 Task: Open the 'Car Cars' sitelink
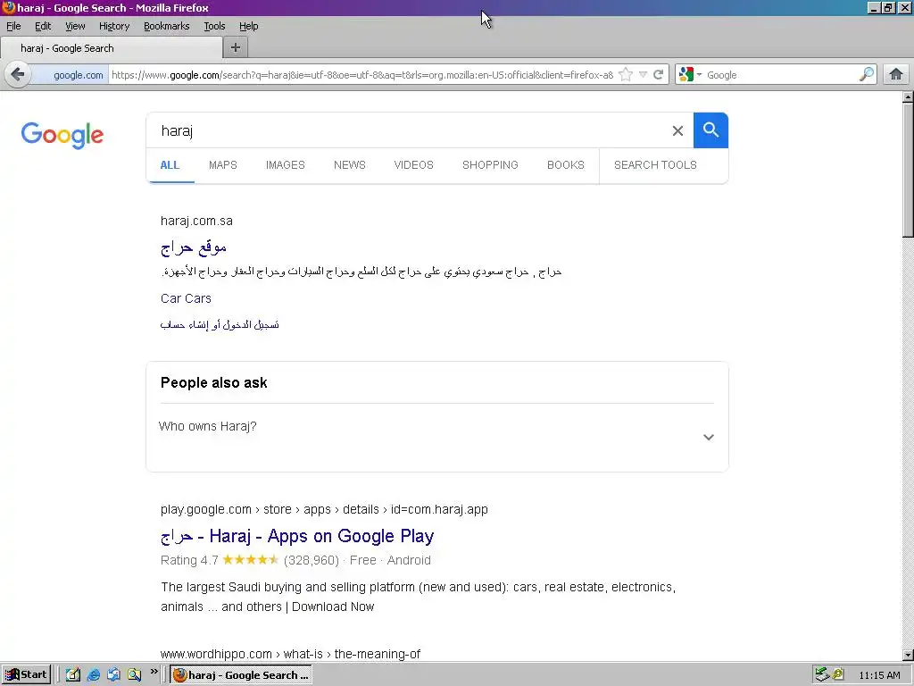(x=186, y=298)
